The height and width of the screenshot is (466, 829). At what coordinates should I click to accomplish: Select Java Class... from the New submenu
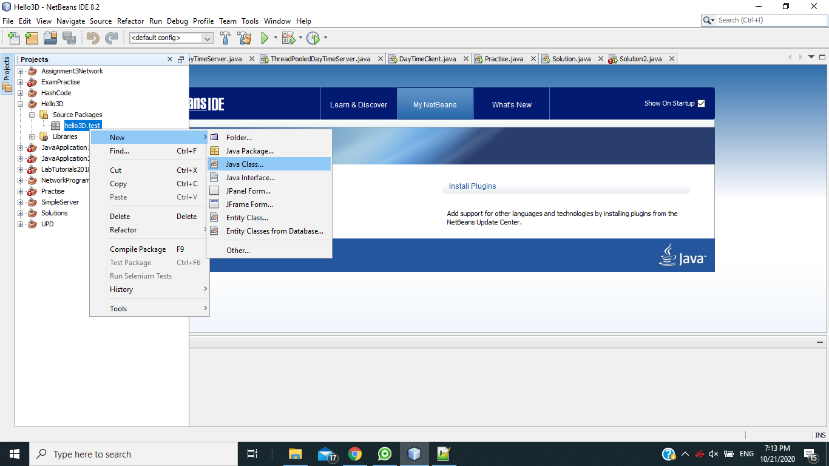pos(269,164)
